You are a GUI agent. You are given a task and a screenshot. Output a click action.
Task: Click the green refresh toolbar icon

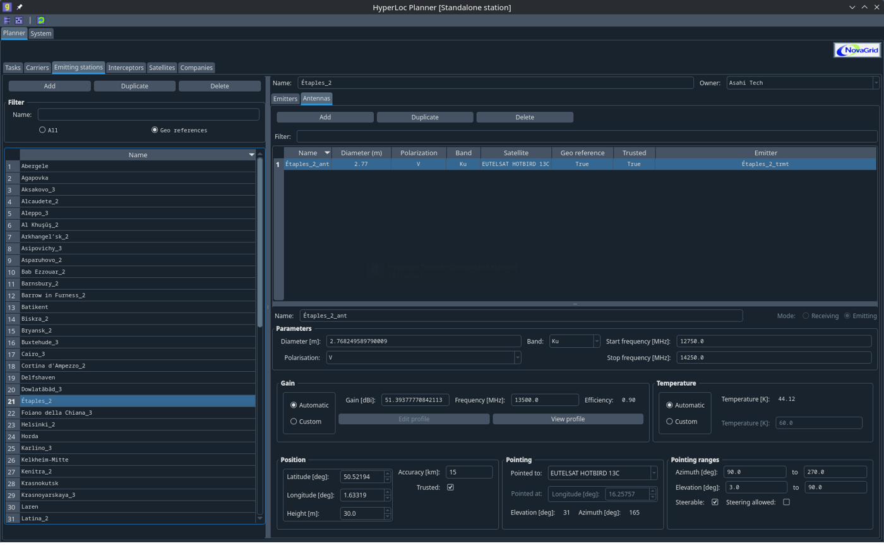[x=41, y=20]
